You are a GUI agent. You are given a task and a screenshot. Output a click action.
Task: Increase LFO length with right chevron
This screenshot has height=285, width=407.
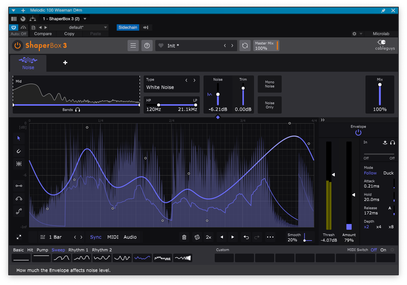pos(81,237)
